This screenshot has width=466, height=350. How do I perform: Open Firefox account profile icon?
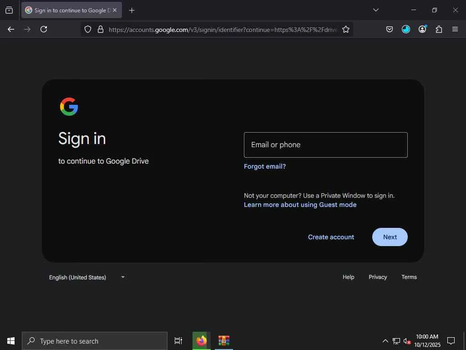coord(422,29)
